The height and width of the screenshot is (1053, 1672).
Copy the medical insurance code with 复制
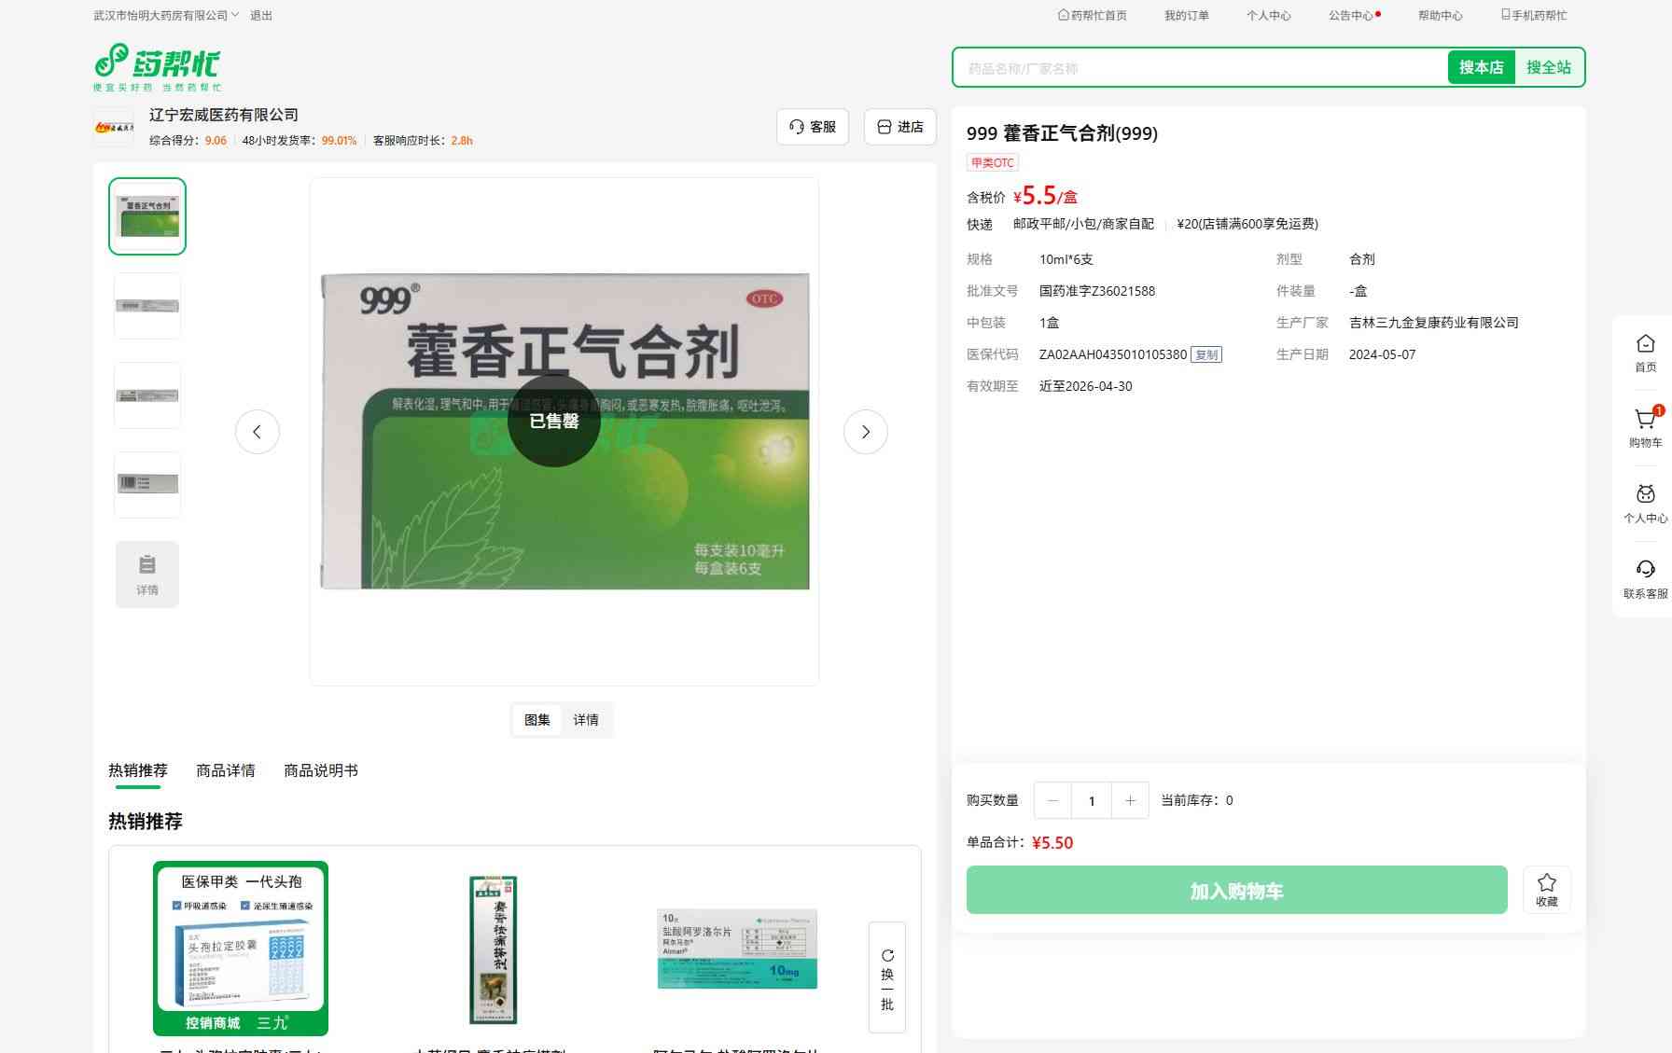1206,354
